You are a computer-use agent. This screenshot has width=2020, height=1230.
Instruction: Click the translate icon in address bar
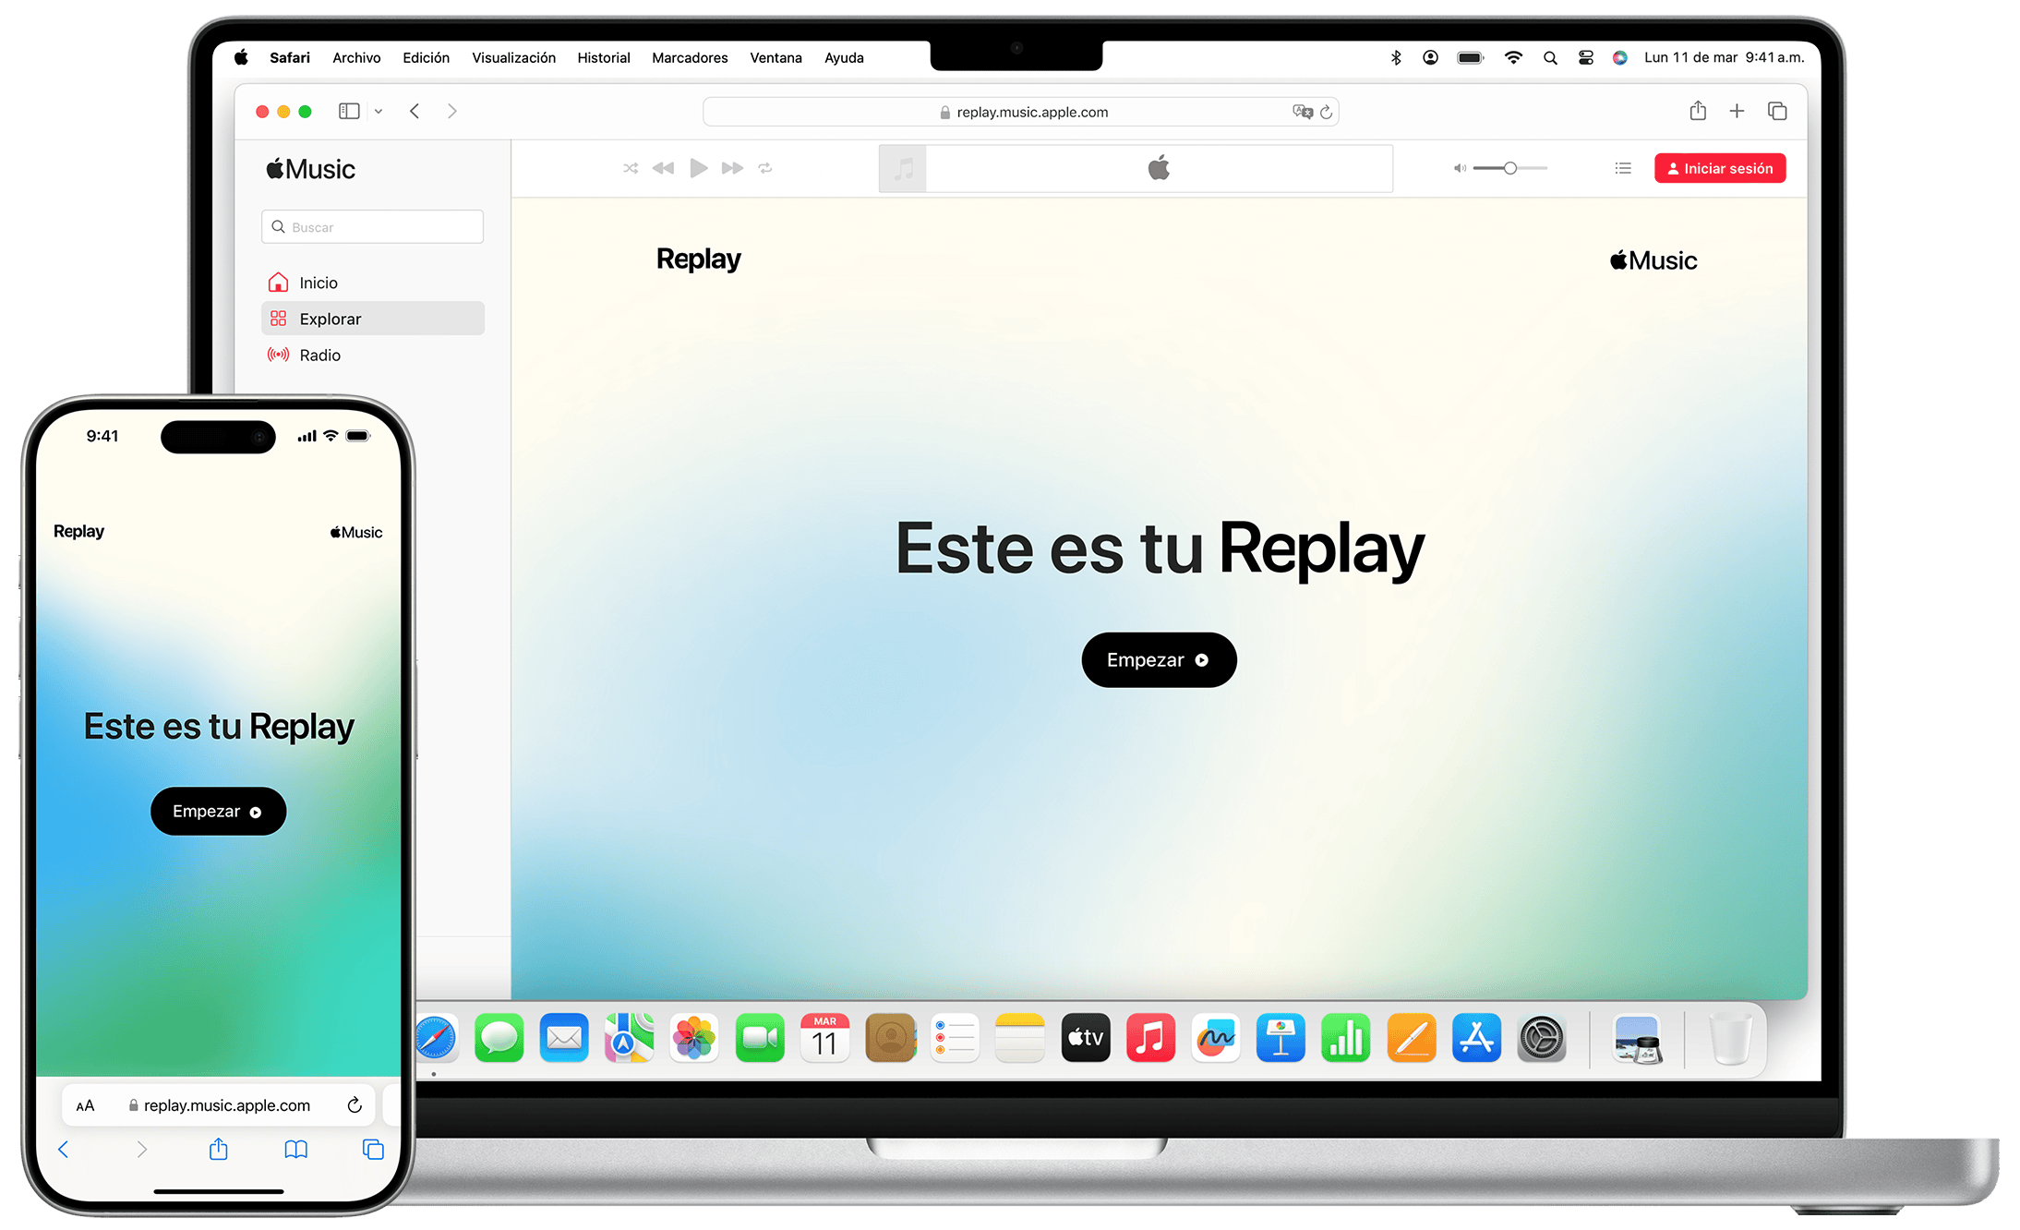[1303, 112]
